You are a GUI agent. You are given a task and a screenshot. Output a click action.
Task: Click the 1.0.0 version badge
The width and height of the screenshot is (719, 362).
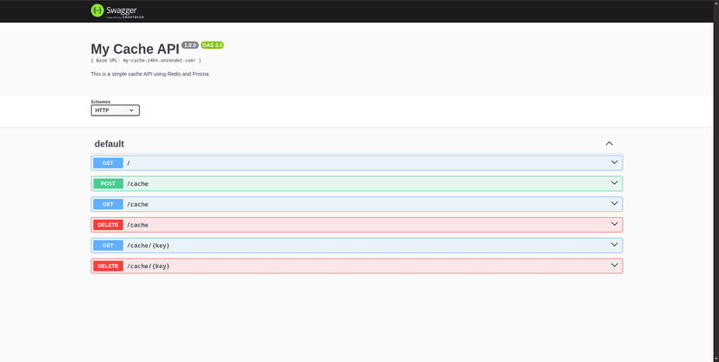coord(190,44)
